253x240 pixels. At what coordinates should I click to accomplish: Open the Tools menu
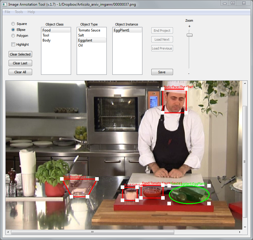pos(19,12)
